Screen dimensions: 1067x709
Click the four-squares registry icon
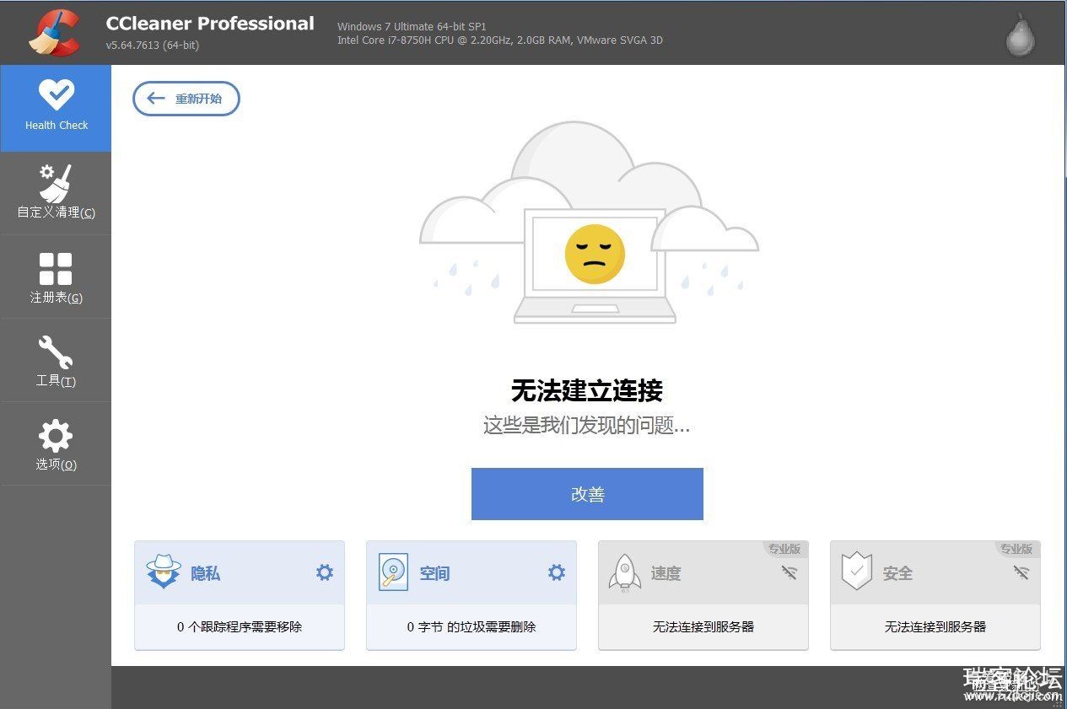[56, 269]
